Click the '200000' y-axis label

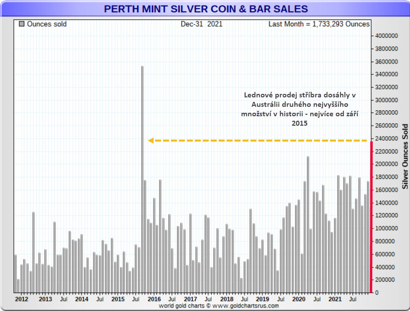[385, 280]
